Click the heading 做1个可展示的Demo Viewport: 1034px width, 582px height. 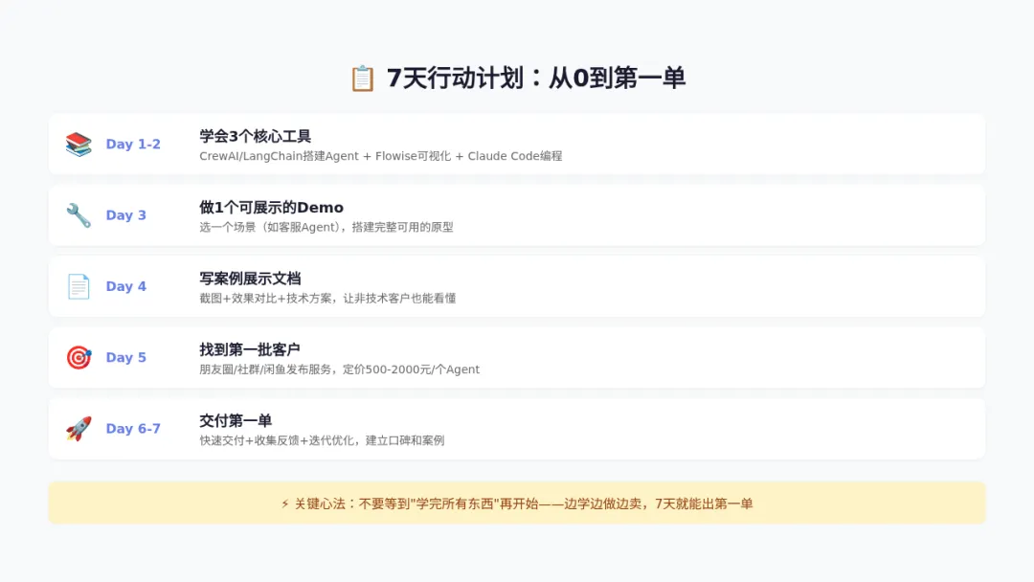(271, 208)
